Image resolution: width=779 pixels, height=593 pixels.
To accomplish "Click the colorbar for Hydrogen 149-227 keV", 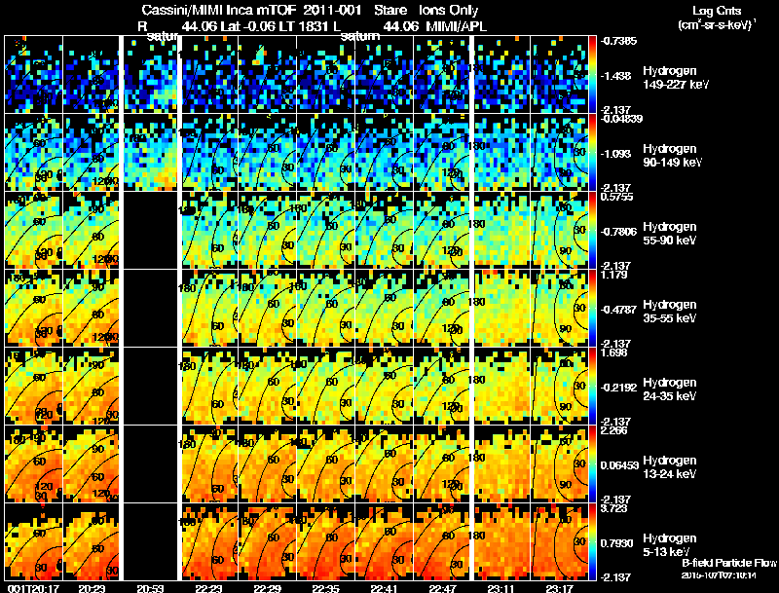I will click(592, 75).
